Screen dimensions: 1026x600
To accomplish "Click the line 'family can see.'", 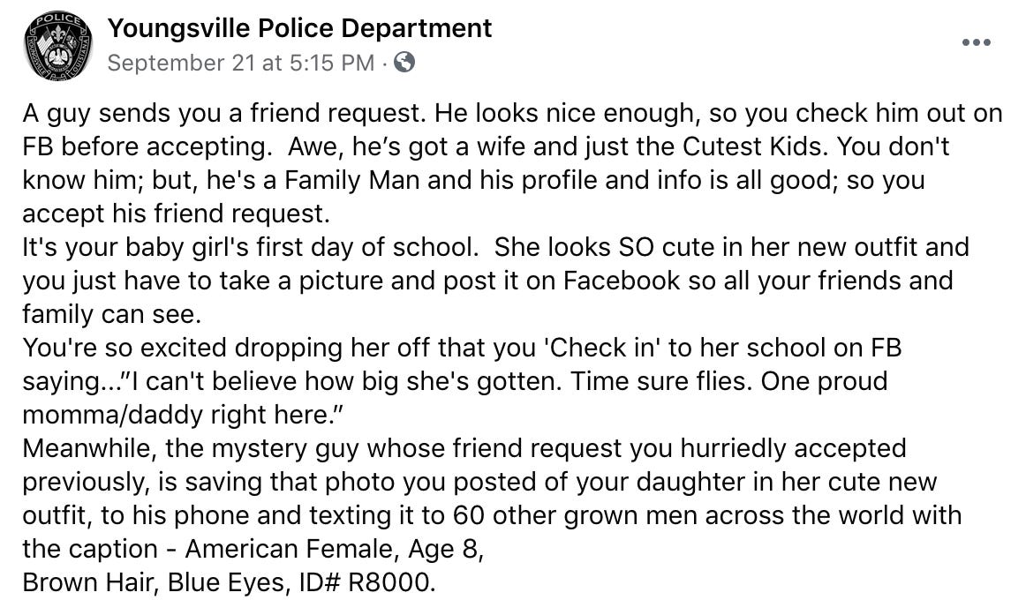I will pos(111,314).
